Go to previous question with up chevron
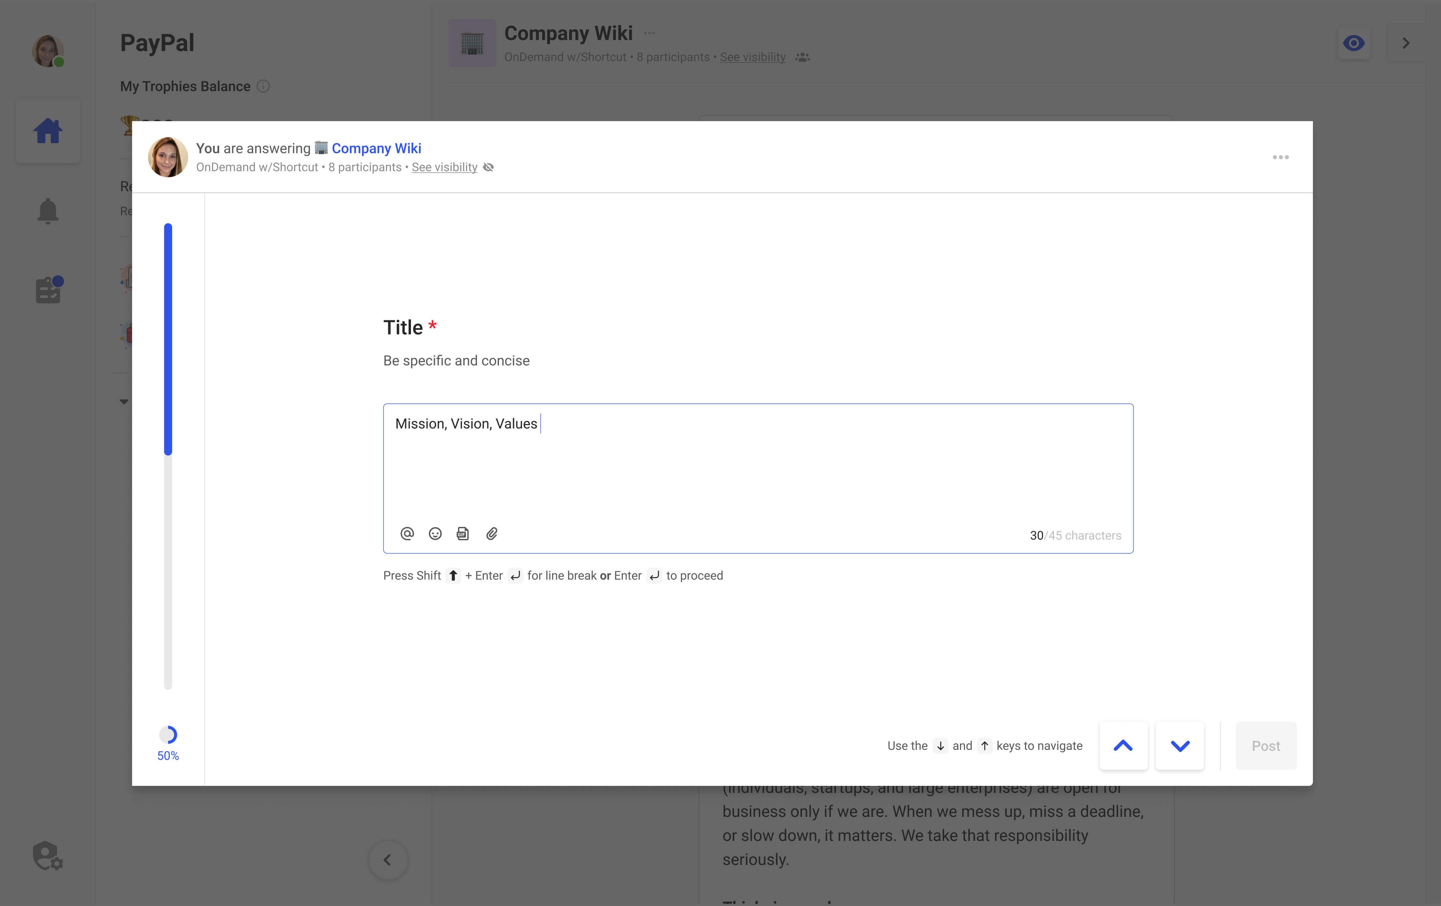Image resolution: width=1441 pixels, height=906 pixels. pos(1123,745)
